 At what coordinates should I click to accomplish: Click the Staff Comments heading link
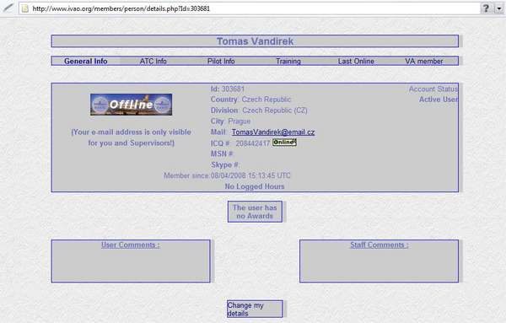[x=379, y=245]
